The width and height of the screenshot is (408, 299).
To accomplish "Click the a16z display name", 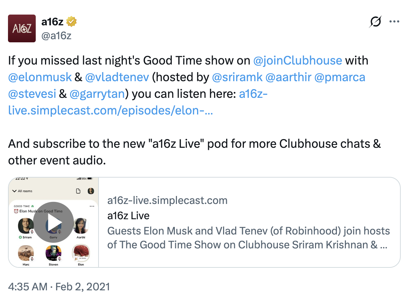I will [x=52, y=22].
